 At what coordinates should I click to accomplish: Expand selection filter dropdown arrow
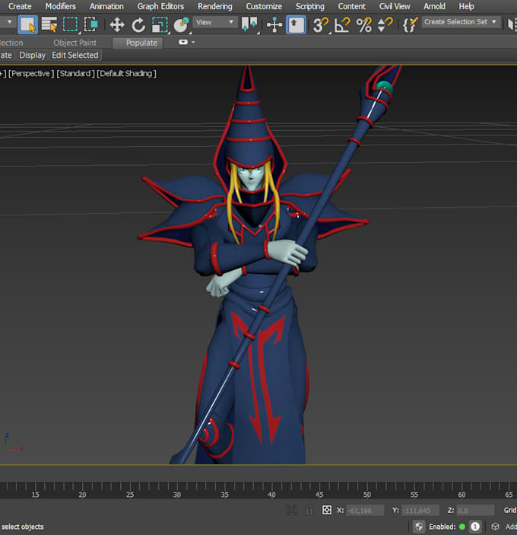tap(10, 22)
